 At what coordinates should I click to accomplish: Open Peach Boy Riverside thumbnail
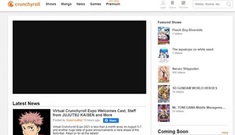pyautogui.click(x=163, y=36)
